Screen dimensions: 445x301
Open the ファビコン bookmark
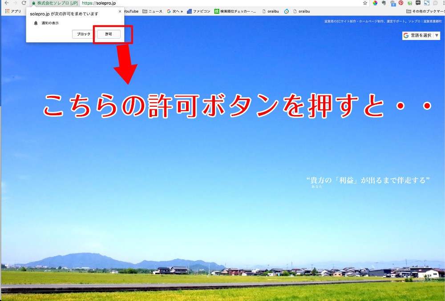pos(198,11)
